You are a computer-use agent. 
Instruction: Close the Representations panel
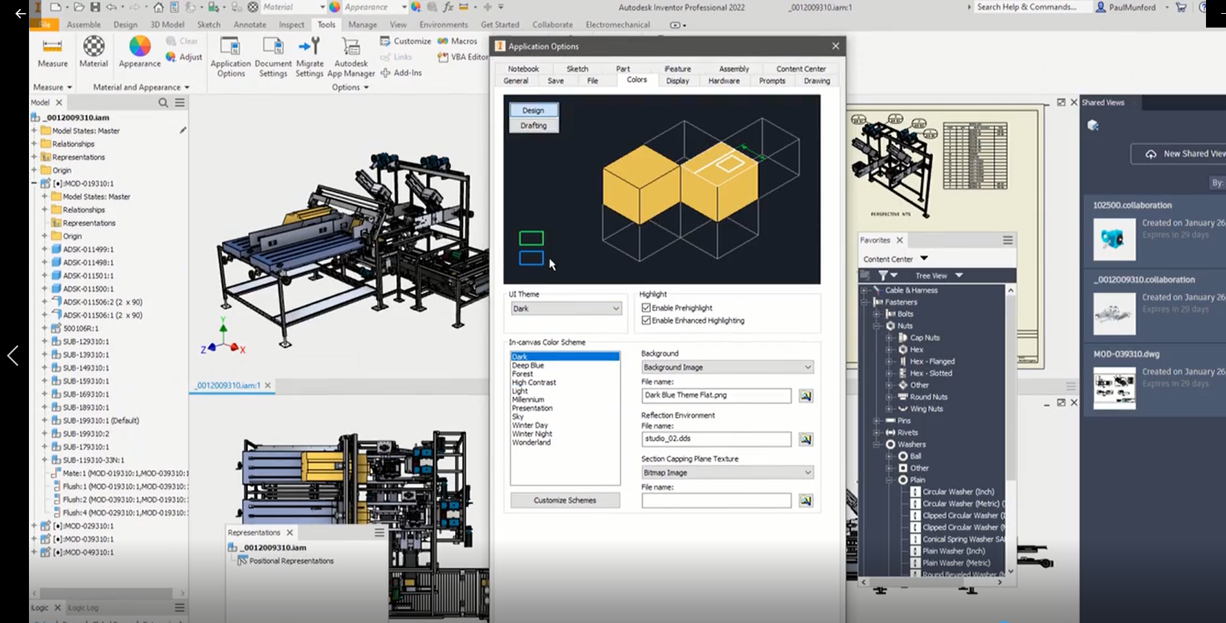click(290, 533)
